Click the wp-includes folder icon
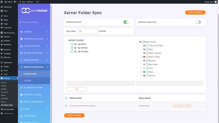The image size is (219, 123). pos(75,52)
